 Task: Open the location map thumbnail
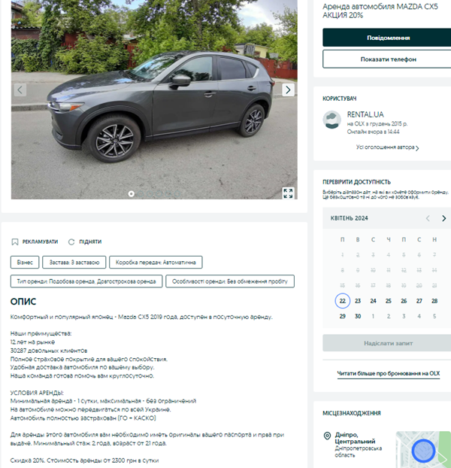(x=423, y=449)
